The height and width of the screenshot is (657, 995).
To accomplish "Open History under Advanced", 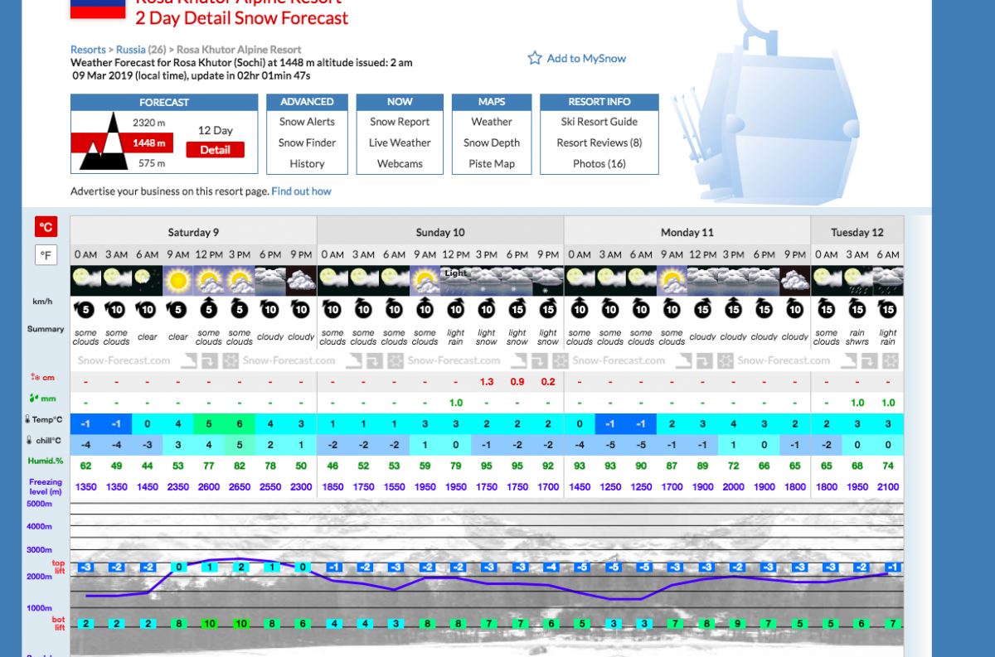I will 307,164.
